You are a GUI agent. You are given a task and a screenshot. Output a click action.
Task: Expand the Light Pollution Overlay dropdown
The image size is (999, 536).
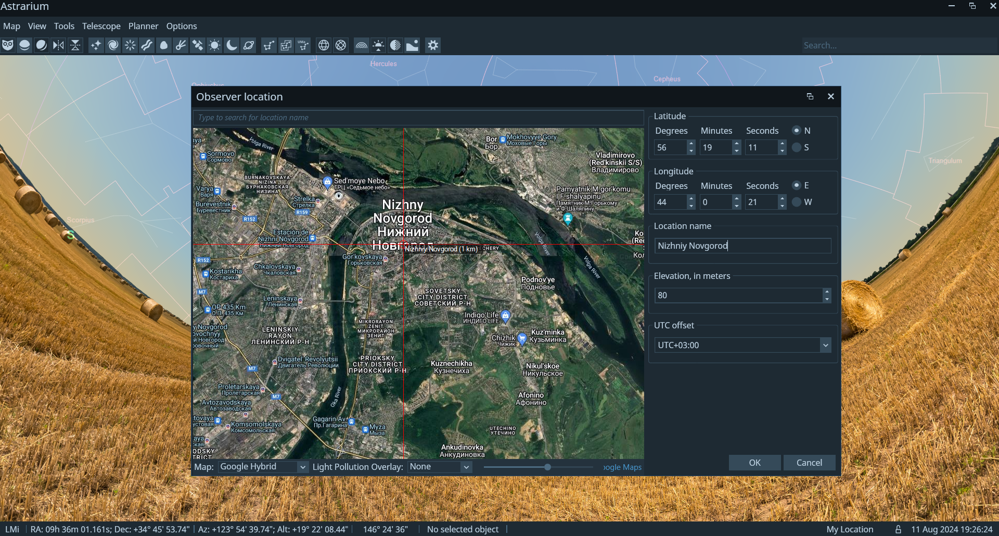(440, 467)
